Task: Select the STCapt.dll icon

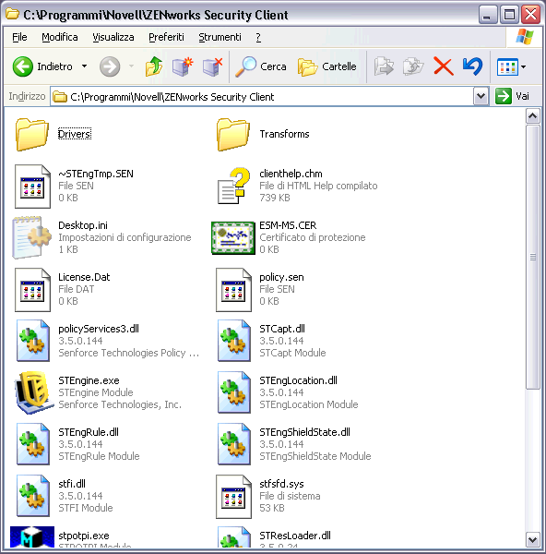Action: click(234, 341)
